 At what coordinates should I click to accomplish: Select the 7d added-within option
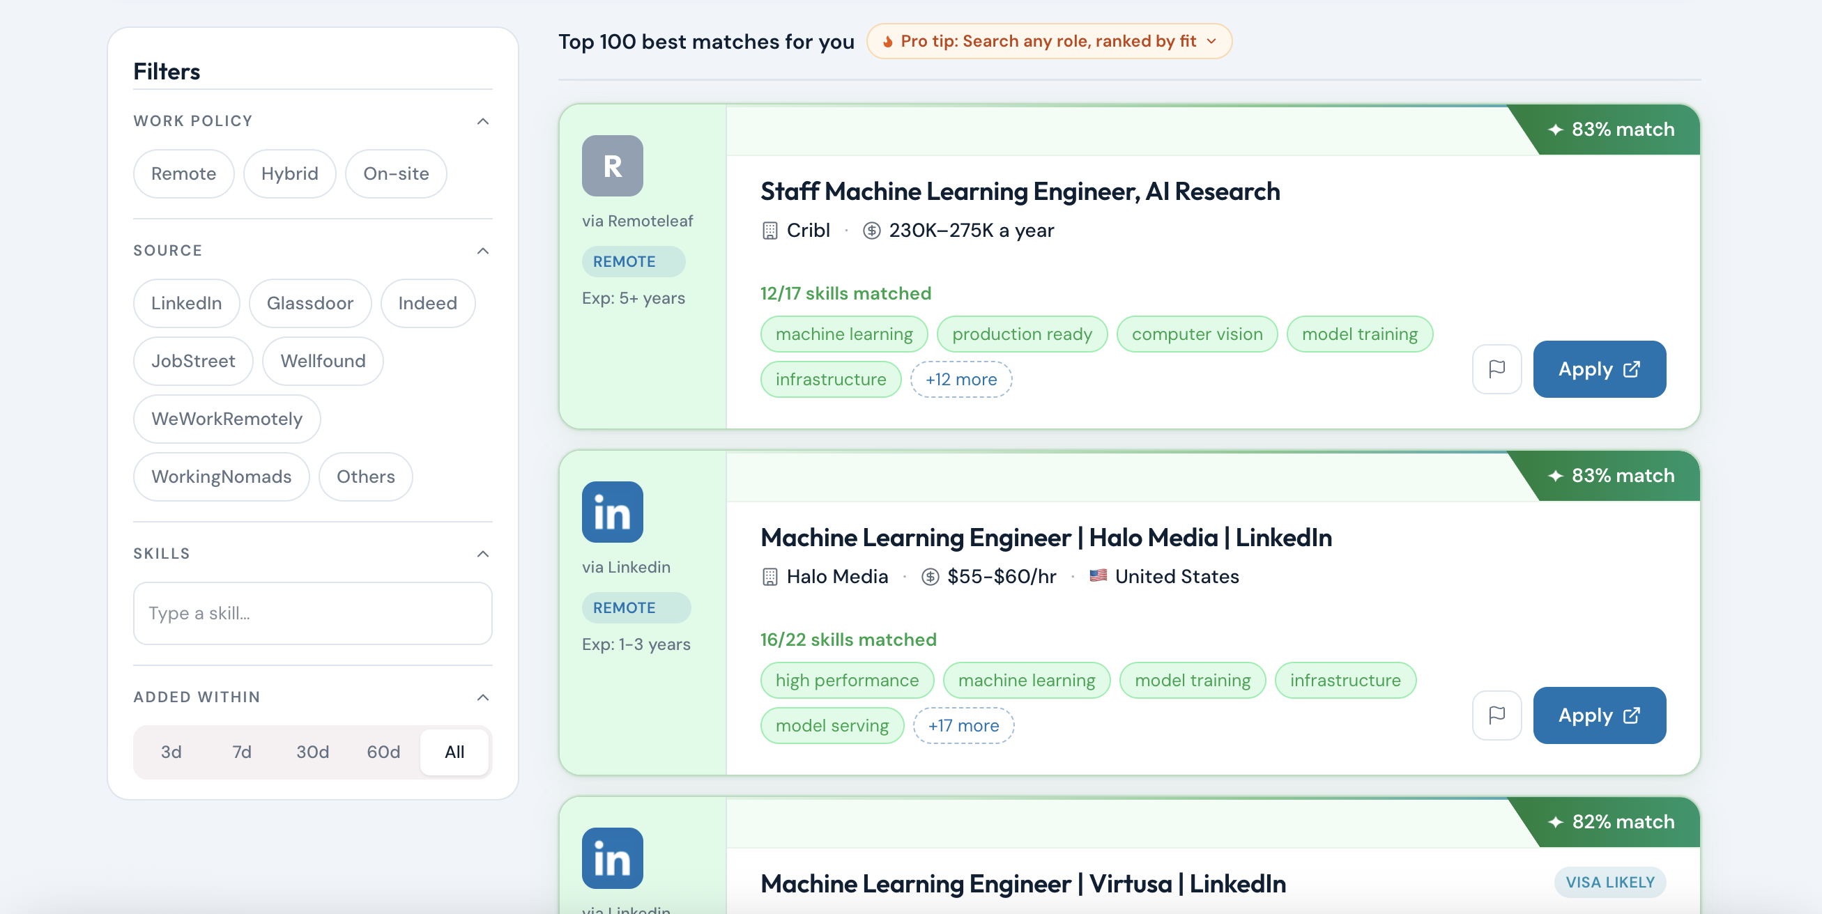[x=241, y=752]
